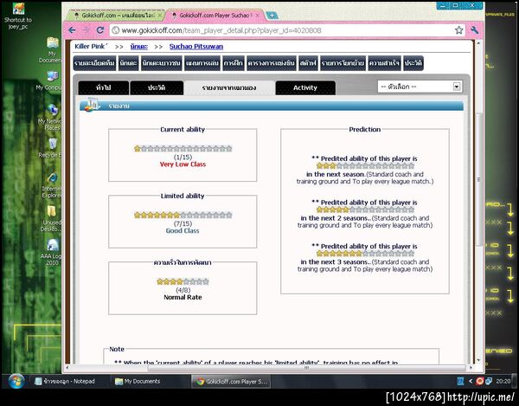
Task: Open the นักเตะเยาวชน youth players menu
Action: 162,63
